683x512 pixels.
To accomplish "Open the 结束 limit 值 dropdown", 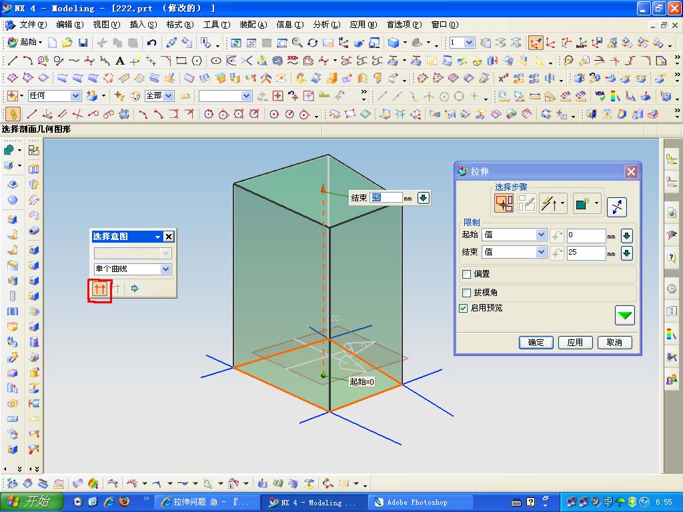I will pos(541,251).
